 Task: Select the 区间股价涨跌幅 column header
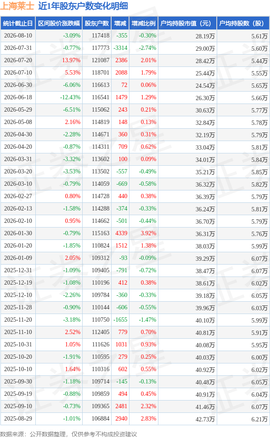pos(59,23)
